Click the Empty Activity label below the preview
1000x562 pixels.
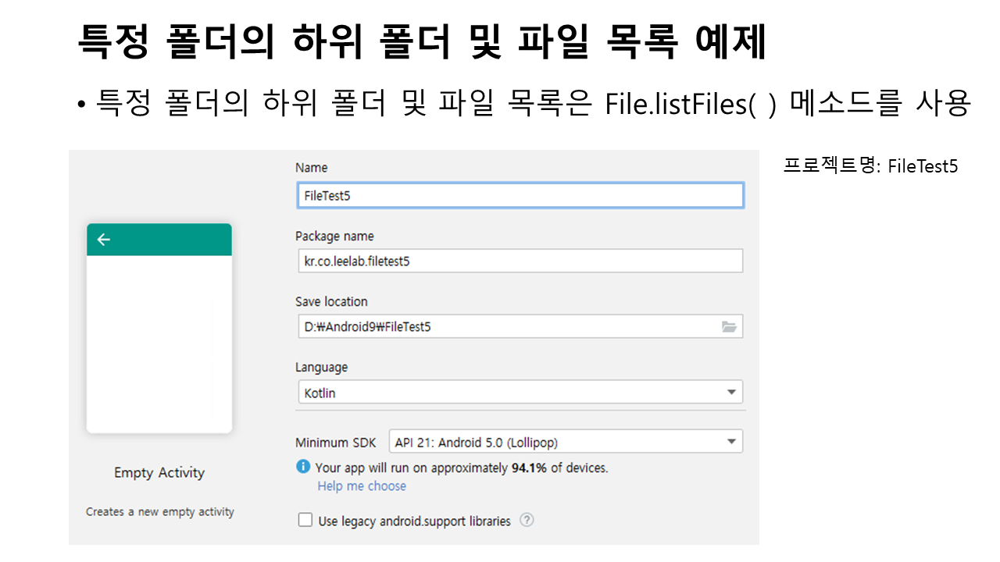pos(159,472)
